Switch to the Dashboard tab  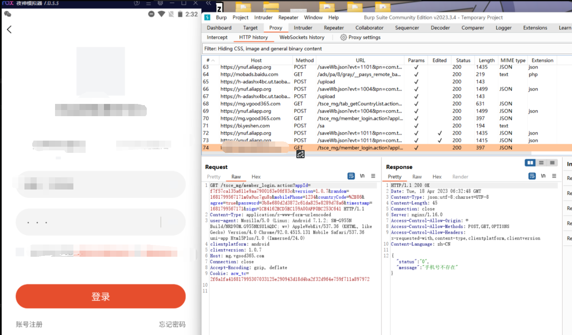click(x=219, y=28)
